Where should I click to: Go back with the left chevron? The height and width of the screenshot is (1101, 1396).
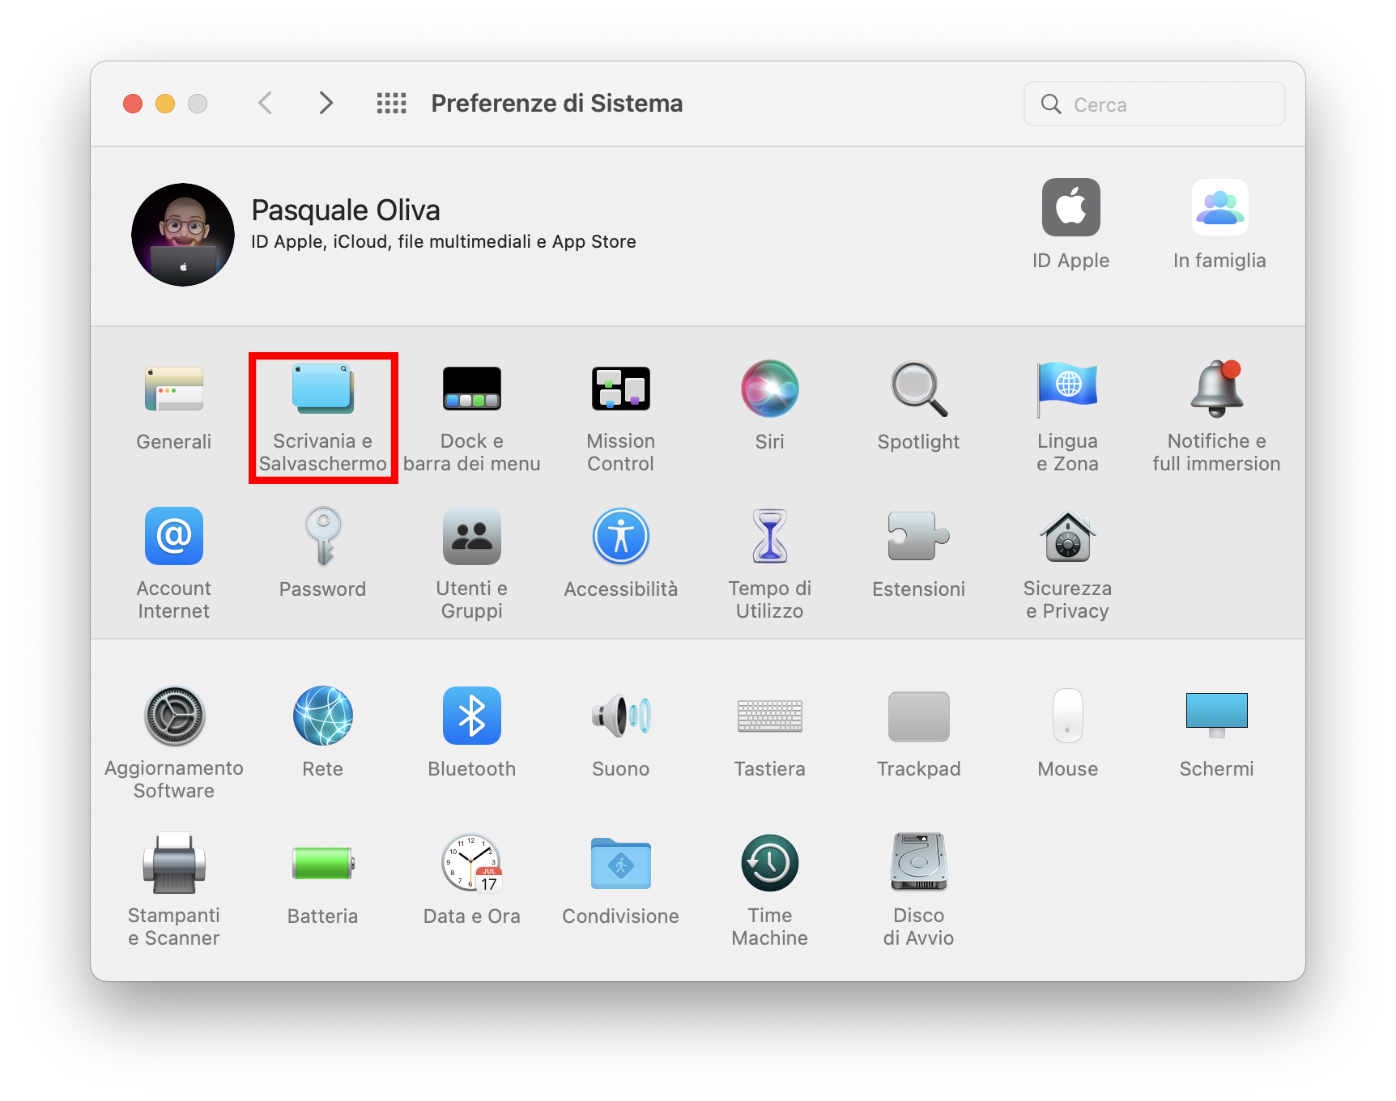point(266,104)
